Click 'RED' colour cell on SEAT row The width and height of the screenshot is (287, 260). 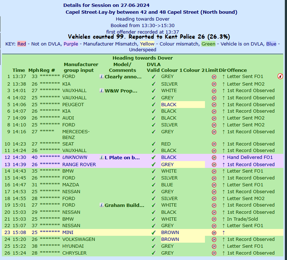coord(166,144)
